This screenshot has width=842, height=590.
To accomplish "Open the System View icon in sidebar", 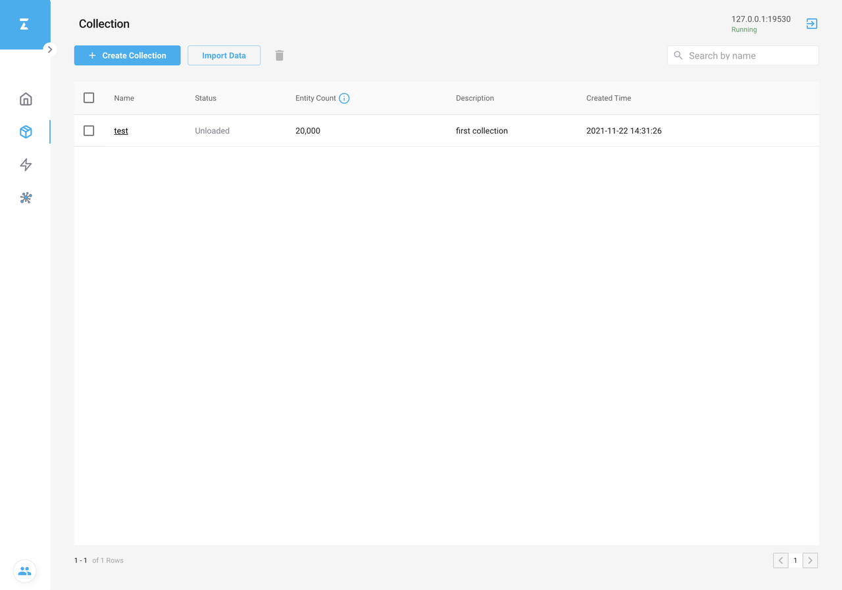I will tap(26, 197).
